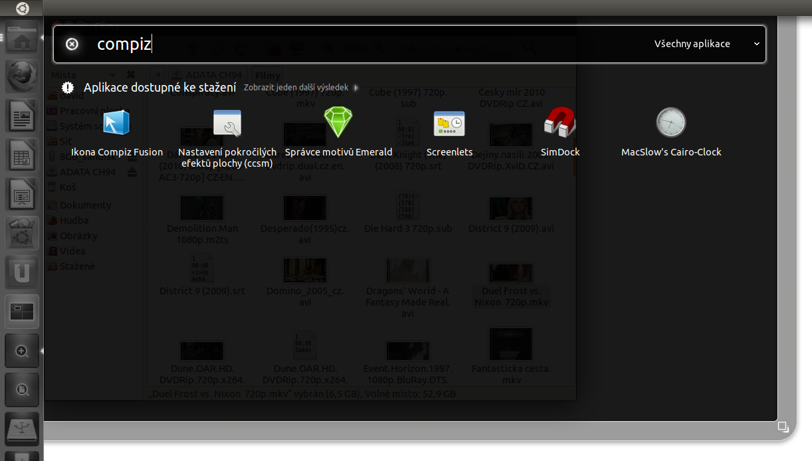Eject ADATA CH94 in the Filmy window sidebar
Viewport: 812px width, 461px height.
pos(132,172)
